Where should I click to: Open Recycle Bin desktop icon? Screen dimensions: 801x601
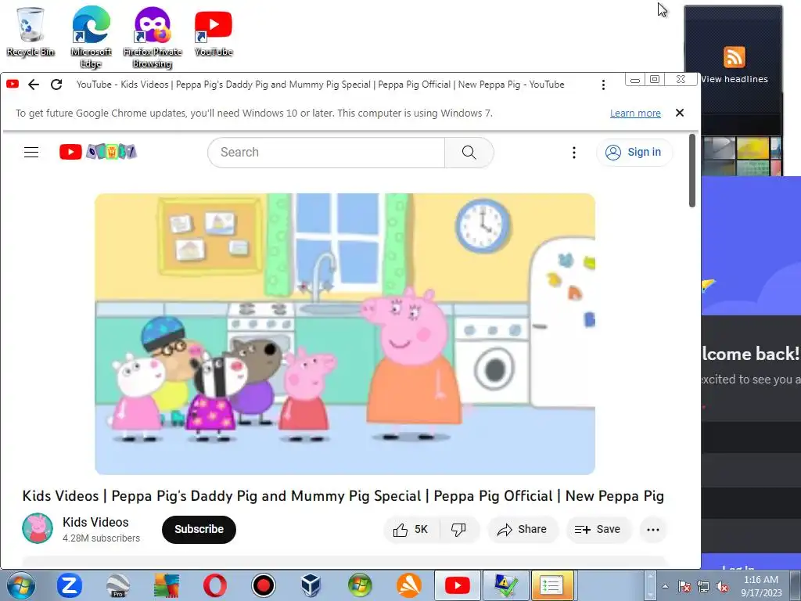pyautogui.click(x=31, y=31)
